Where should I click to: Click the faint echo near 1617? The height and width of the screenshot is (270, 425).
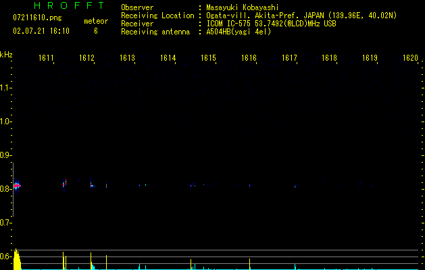(x=295, y=186)
